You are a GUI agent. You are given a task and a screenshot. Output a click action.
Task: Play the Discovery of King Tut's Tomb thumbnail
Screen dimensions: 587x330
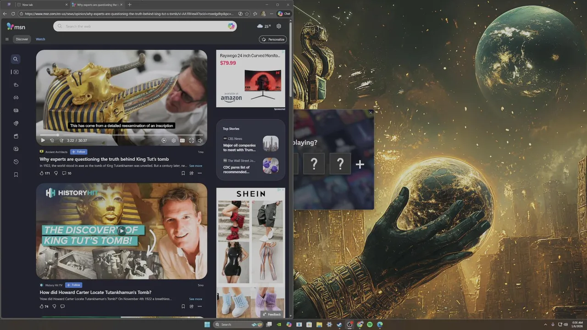(x=122, y=231)
